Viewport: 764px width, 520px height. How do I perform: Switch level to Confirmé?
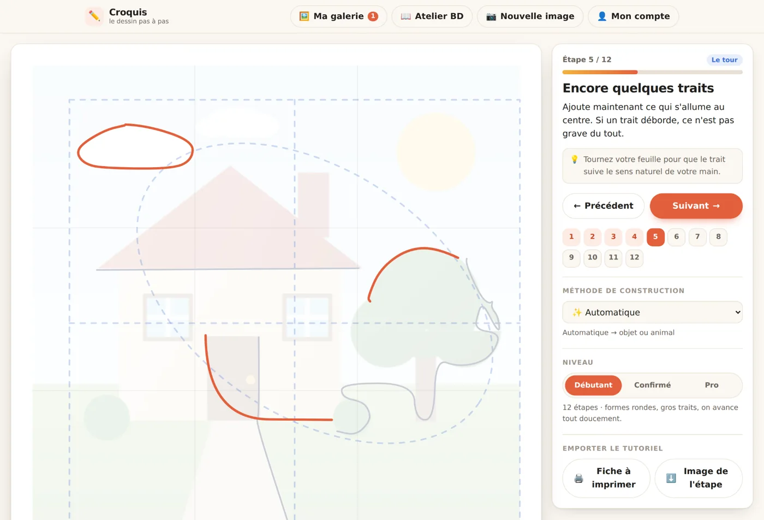[652, 385]
